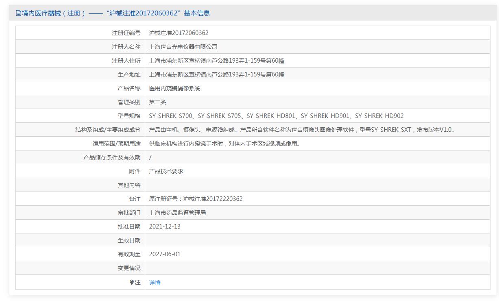The image size is (499, 305).
Task: Select product name 医用内窥镜摄像系统
Action: [x=175, y=88]
